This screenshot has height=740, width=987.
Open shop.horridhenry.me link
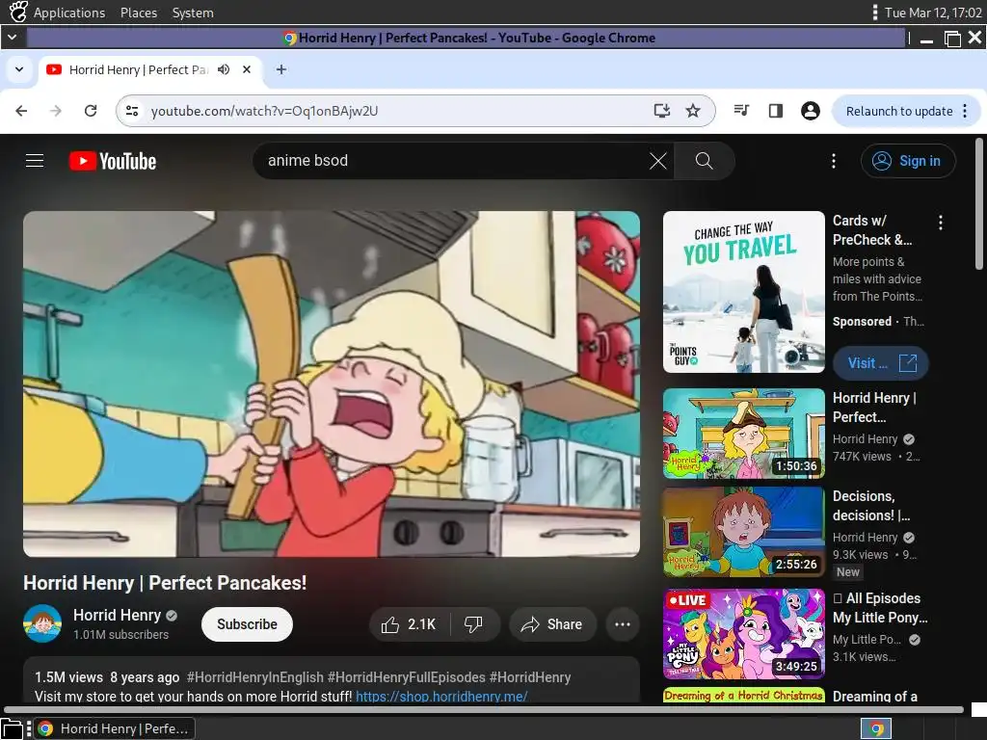tap(441, 696)
